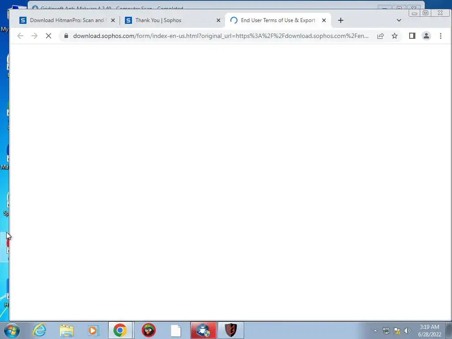Close the Download HitmanPro tab
The height and width of the screenshot is (339, 452).
113,20
